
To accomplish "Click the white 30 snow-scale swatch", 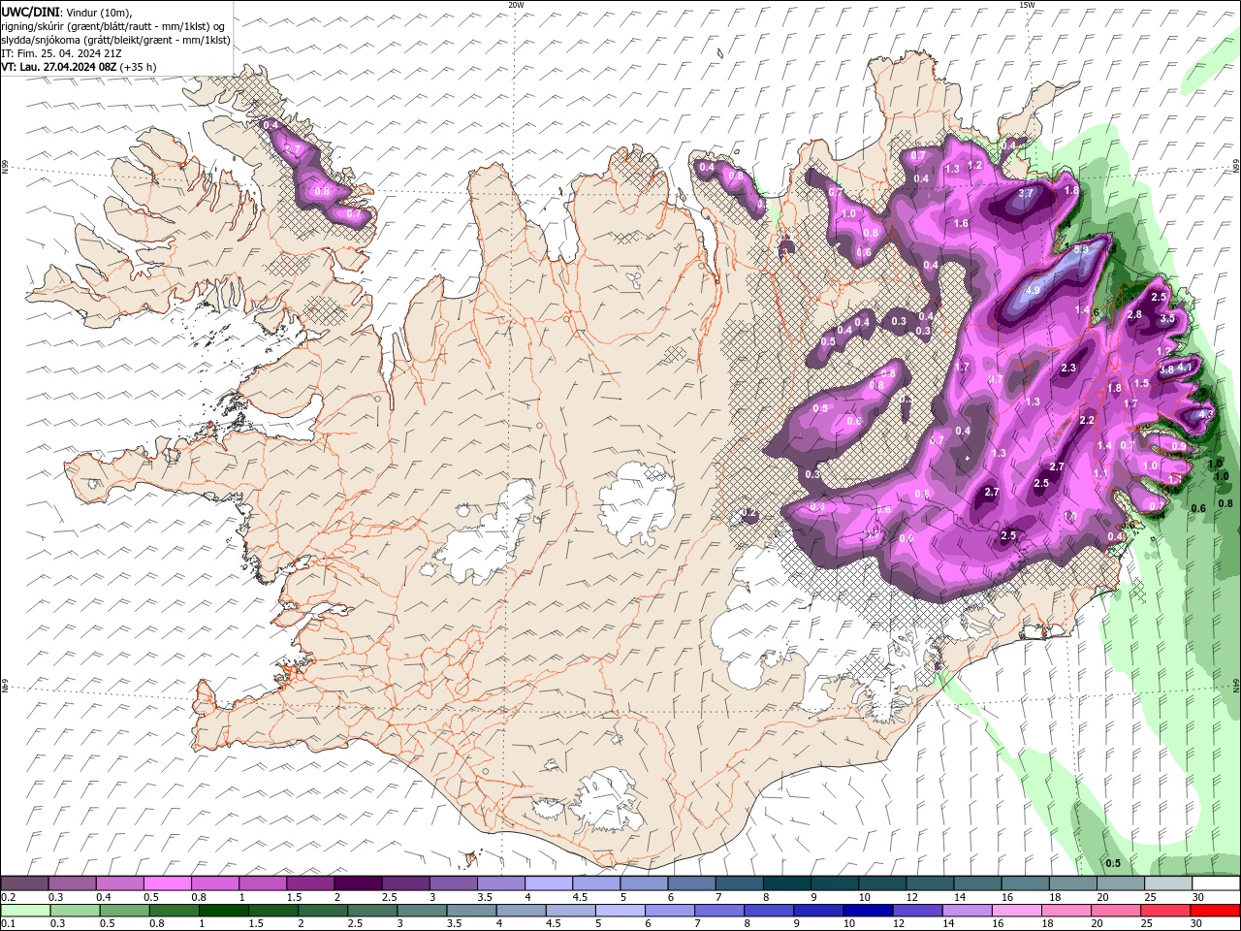I will click(x=1216, y=884).
